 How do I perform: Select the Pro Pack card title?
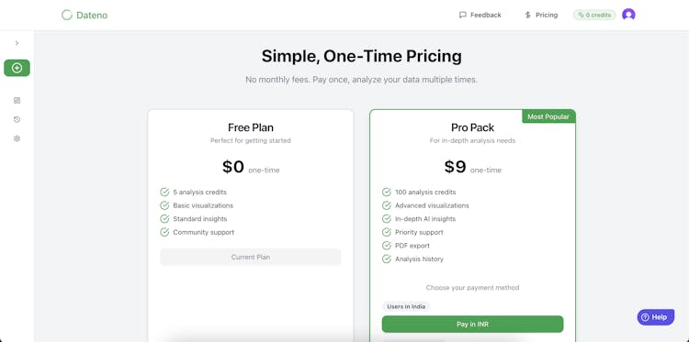[x=472, y=127]
